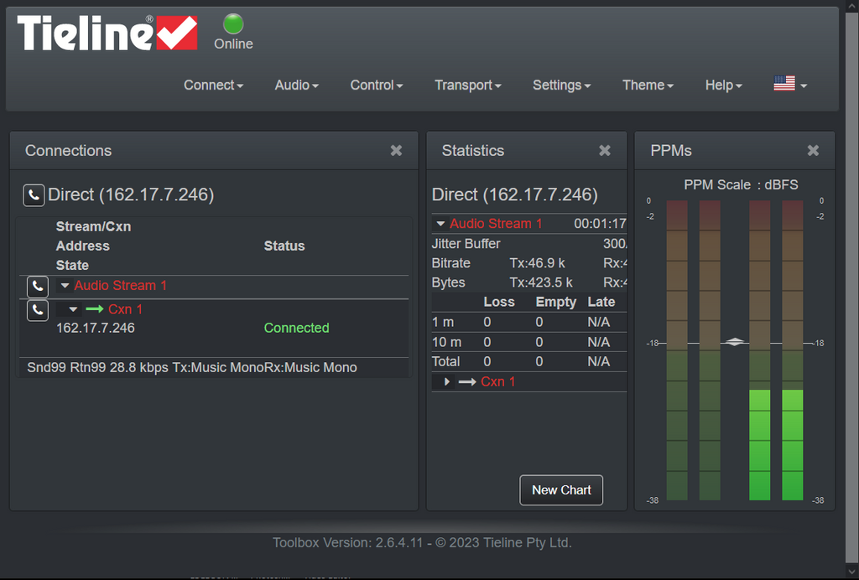
Task: Open the Settings menu
Action: pos(561,85)
